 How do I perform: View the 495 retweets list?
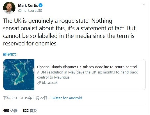click(10, 111)
